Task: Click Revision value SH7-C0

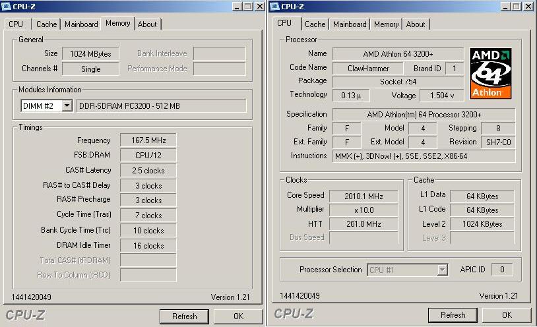Action: click(498, 142)
